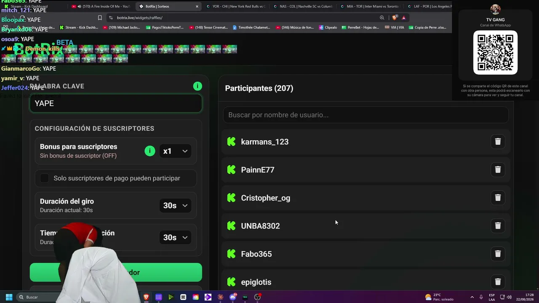Screen dimensions: 539x303
Task: Click the green pick winner button
Action: pos(116,272)
